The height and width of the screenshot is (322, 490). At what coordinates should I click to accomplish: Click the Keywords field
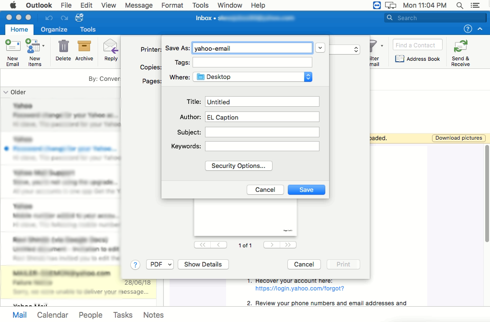tap(262, 146)
